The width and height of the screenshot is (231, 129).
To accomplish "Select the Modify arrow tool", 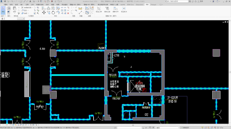I will [x=3, y=10].
